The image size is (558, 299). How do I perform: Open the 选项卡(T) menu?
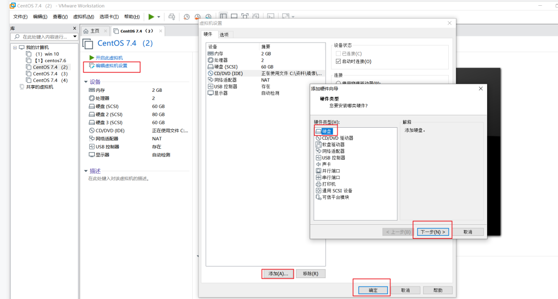point(109,17)
